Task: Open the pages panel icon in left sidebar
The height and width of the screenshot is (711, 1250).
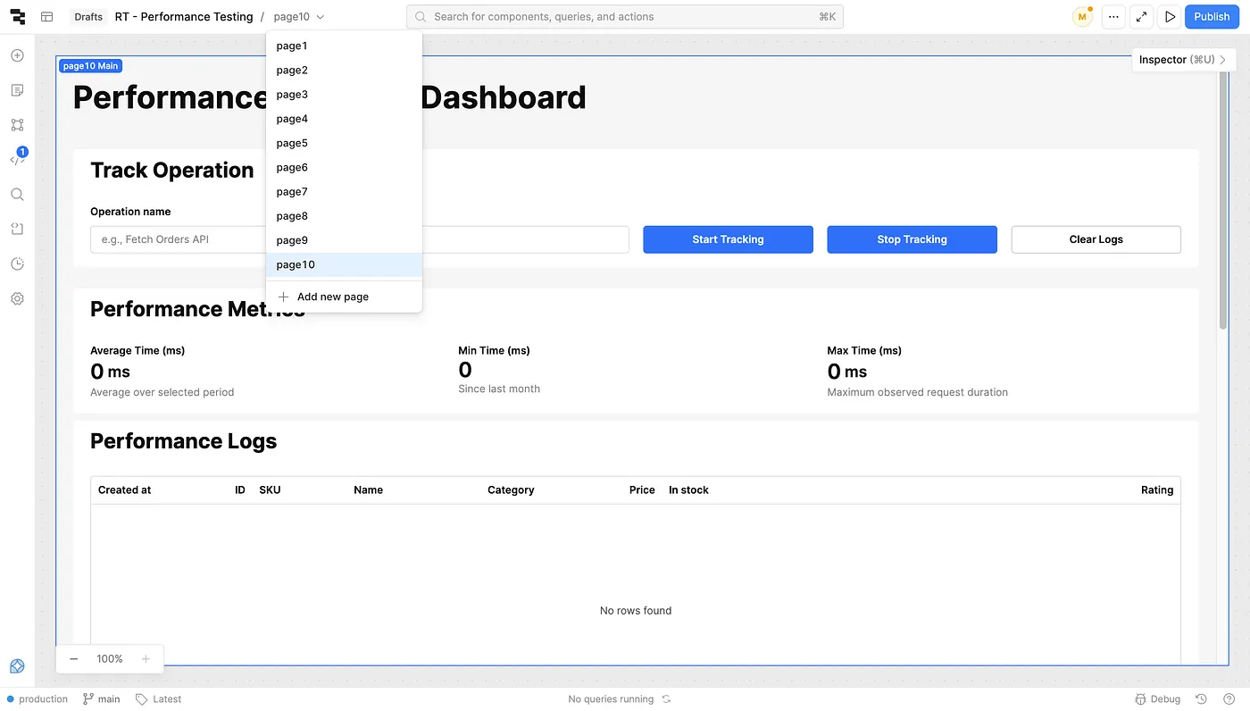Action: tap(17, 90)
